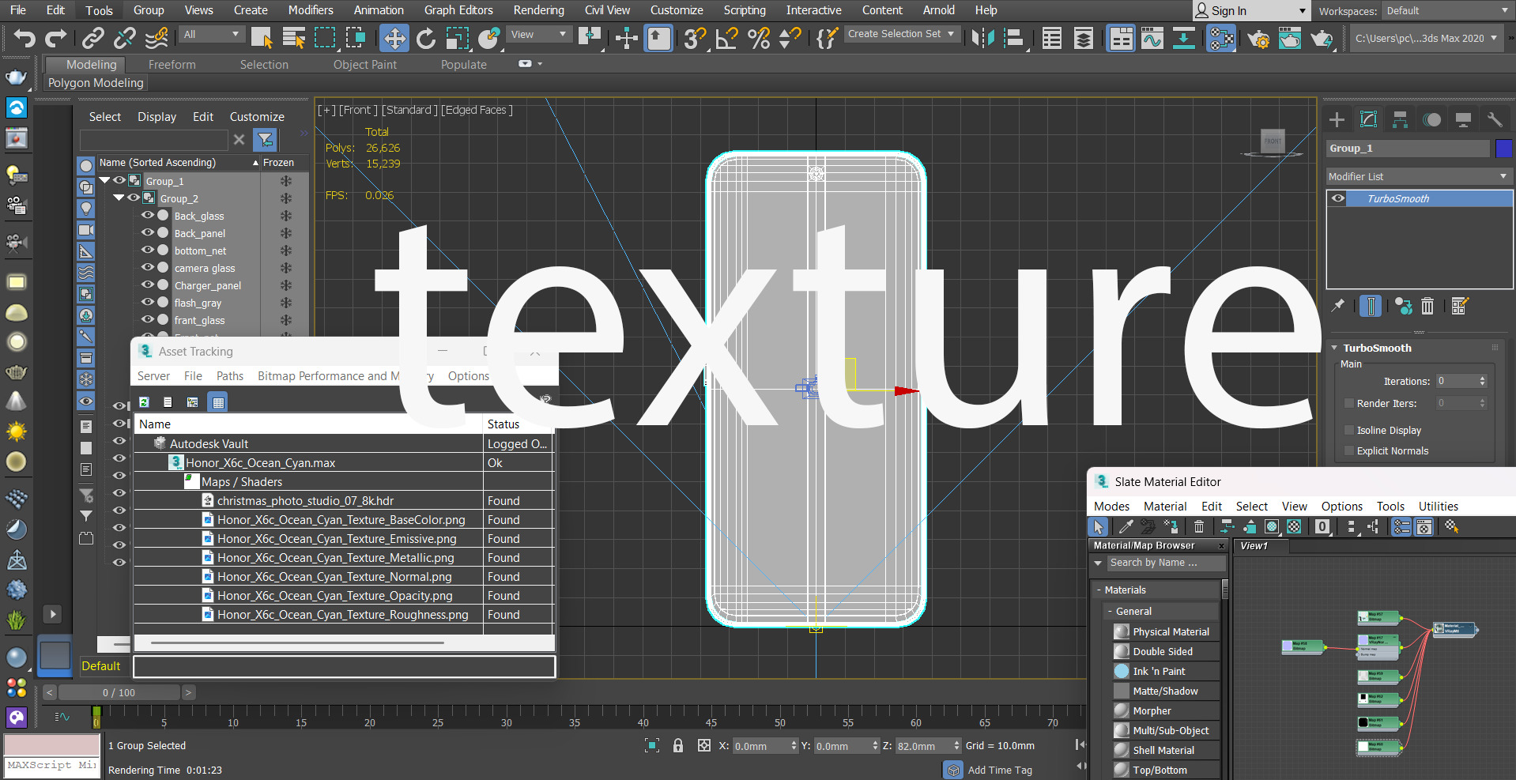Collapse the Group_1 tree node

click(x=104, y=181)
